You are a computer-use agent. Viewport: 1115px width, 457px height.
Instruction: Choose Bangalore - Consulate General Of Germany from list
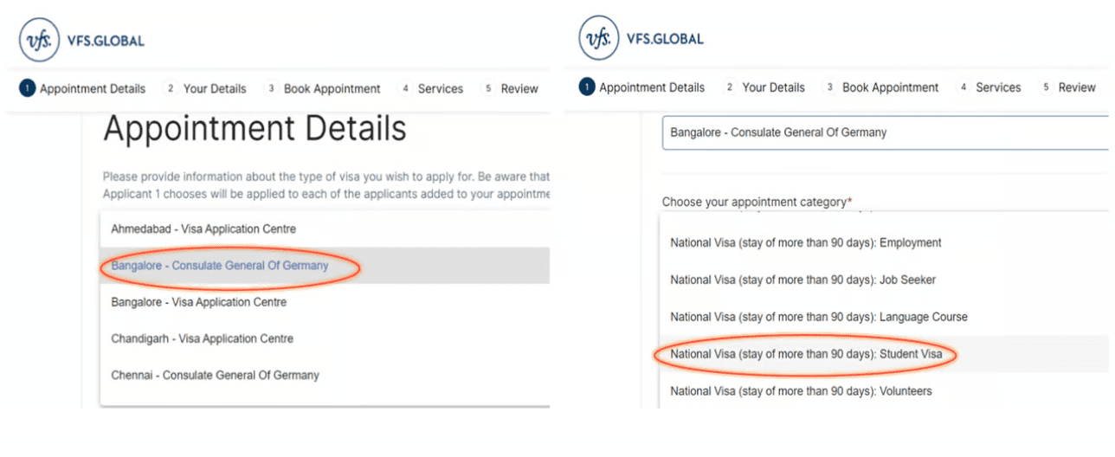coord(220,266)
